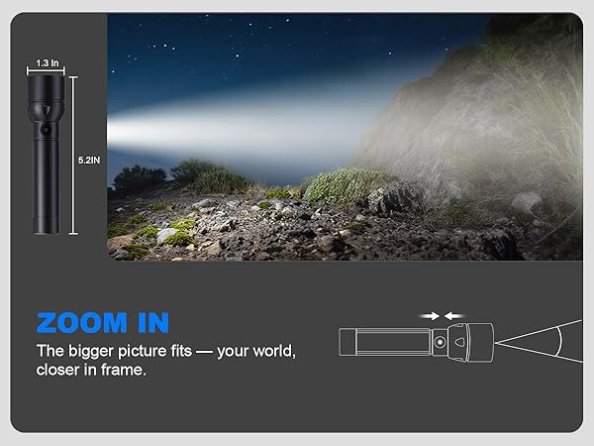Screen dimensions: 594x446
Task: Click the vertical length measurement bar
Action: coord(73,156)
